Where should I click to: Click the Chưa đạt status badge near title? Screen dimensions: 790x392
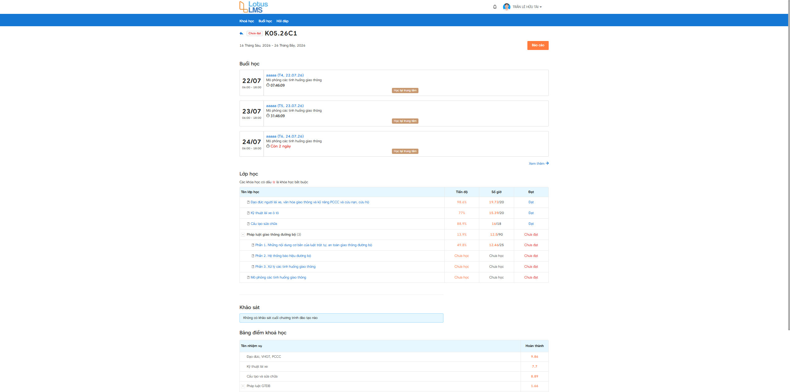[x=255, y=33]
